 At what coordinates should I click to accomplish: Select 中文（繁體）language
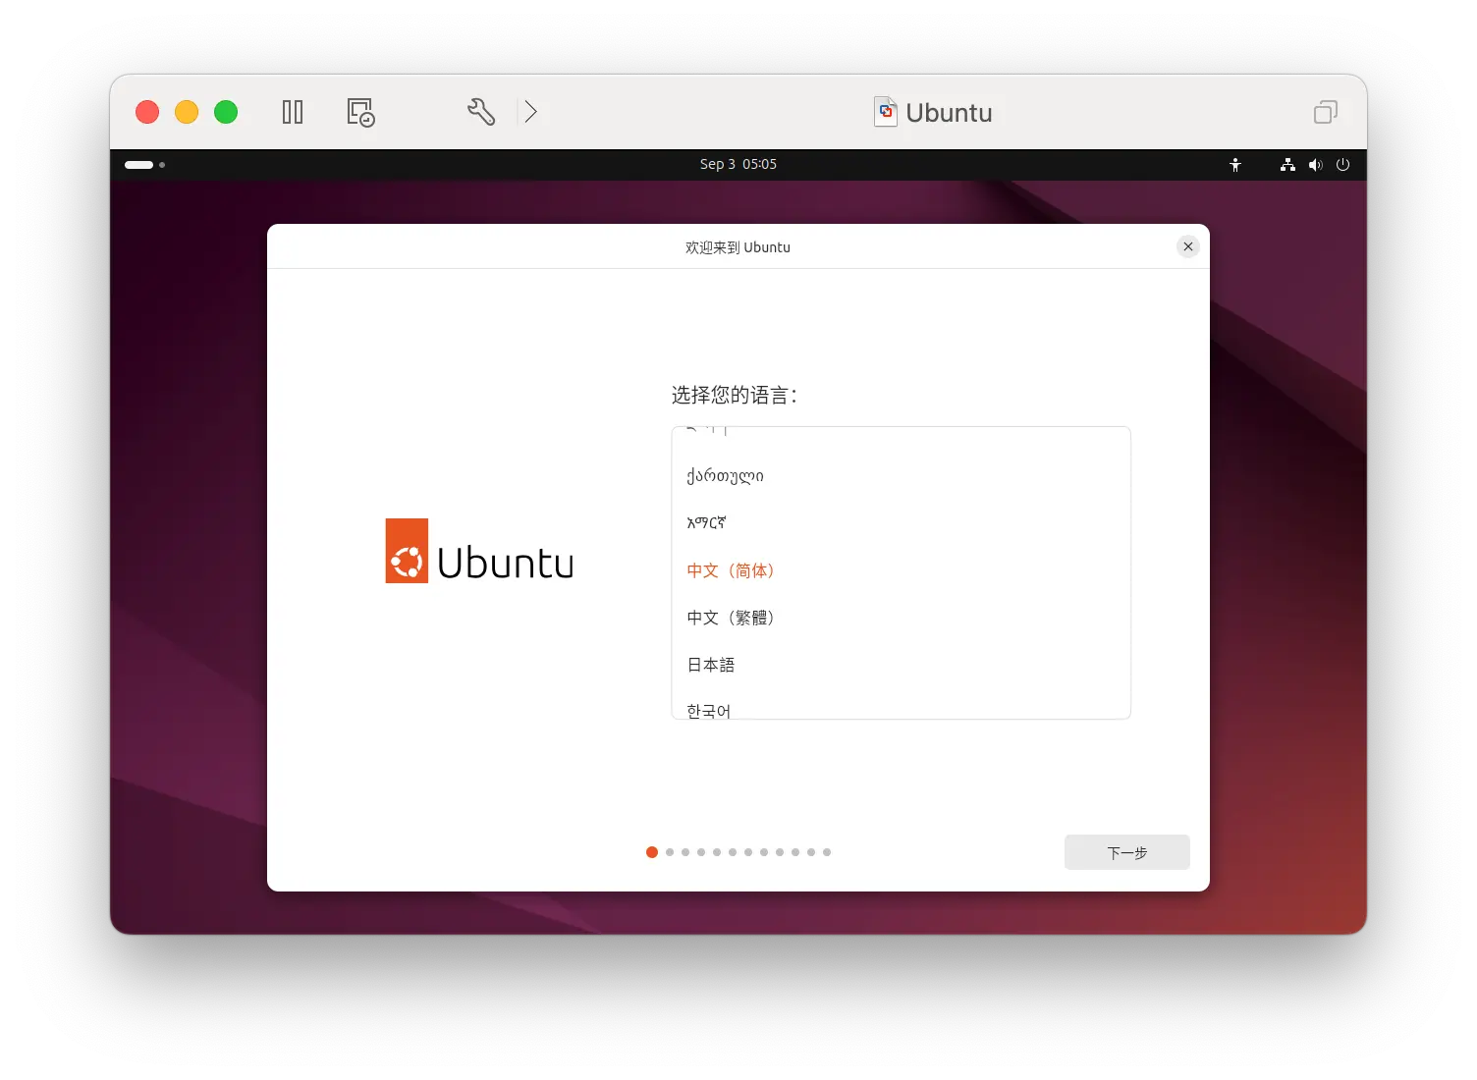pyautogui.click(x=901, y=618)
